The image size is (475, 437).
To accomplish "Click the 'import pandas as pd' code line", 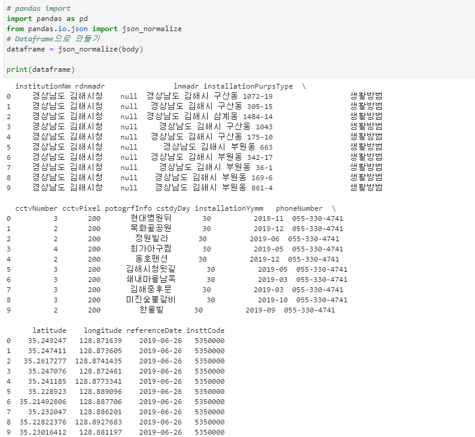I will 47,19.
